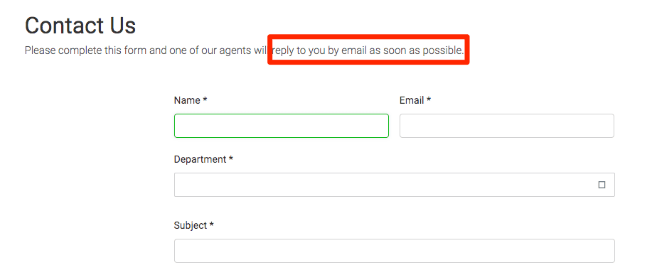The height and width of the screenshot is (275, 652).
Task: Click the word "Us" in the heading
Action: [123, 26]
